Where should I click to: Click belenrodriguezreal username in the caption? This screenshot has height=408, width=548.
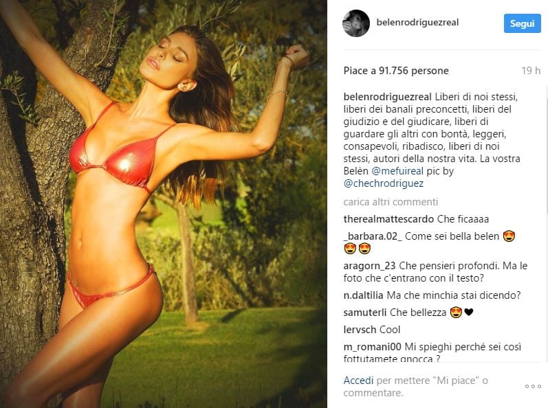(x=387, y=97)
